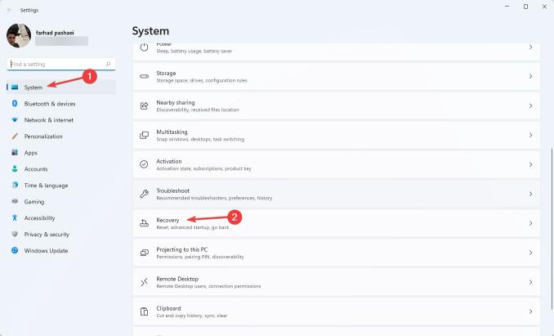Image resolution: width=554 pixels, height=336 pixels.
Task: Open Time & language settings
Action: (x=61, y=185)
